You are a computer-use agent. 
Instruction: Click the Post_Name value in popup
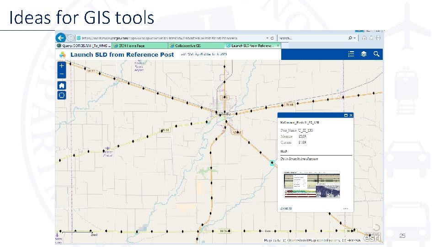[x=305, y=130]
